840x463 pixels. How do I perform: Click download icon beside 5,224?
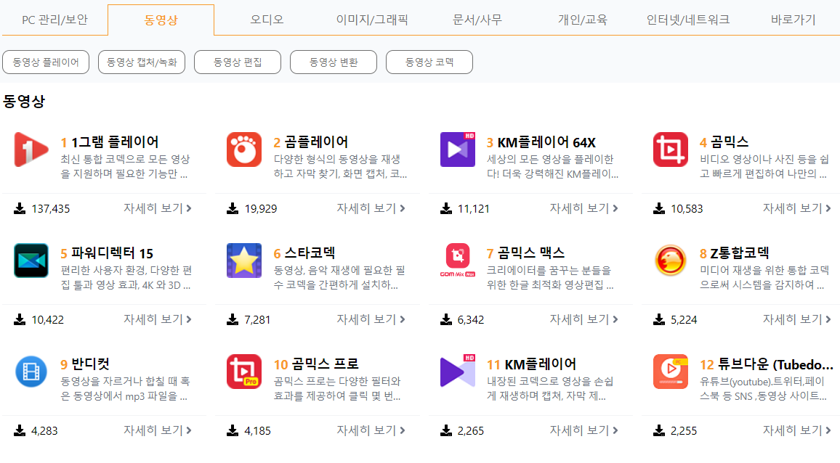tap(659, 319)
